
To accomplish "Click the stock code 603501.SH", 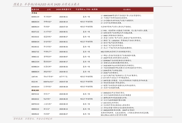I will click(35, 17).
